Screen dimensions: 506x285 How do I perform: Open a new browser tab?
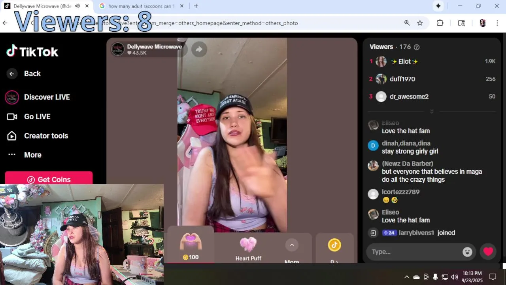coord(196,6)
